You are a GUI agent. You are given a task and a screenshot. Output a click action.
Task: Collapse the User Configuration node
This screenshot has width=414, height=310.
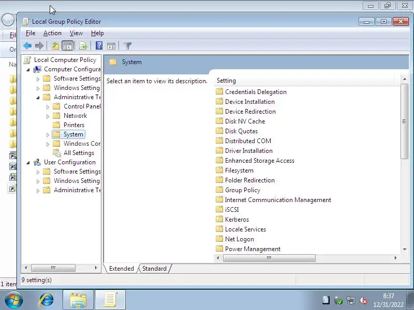click(x=28, y=163)
